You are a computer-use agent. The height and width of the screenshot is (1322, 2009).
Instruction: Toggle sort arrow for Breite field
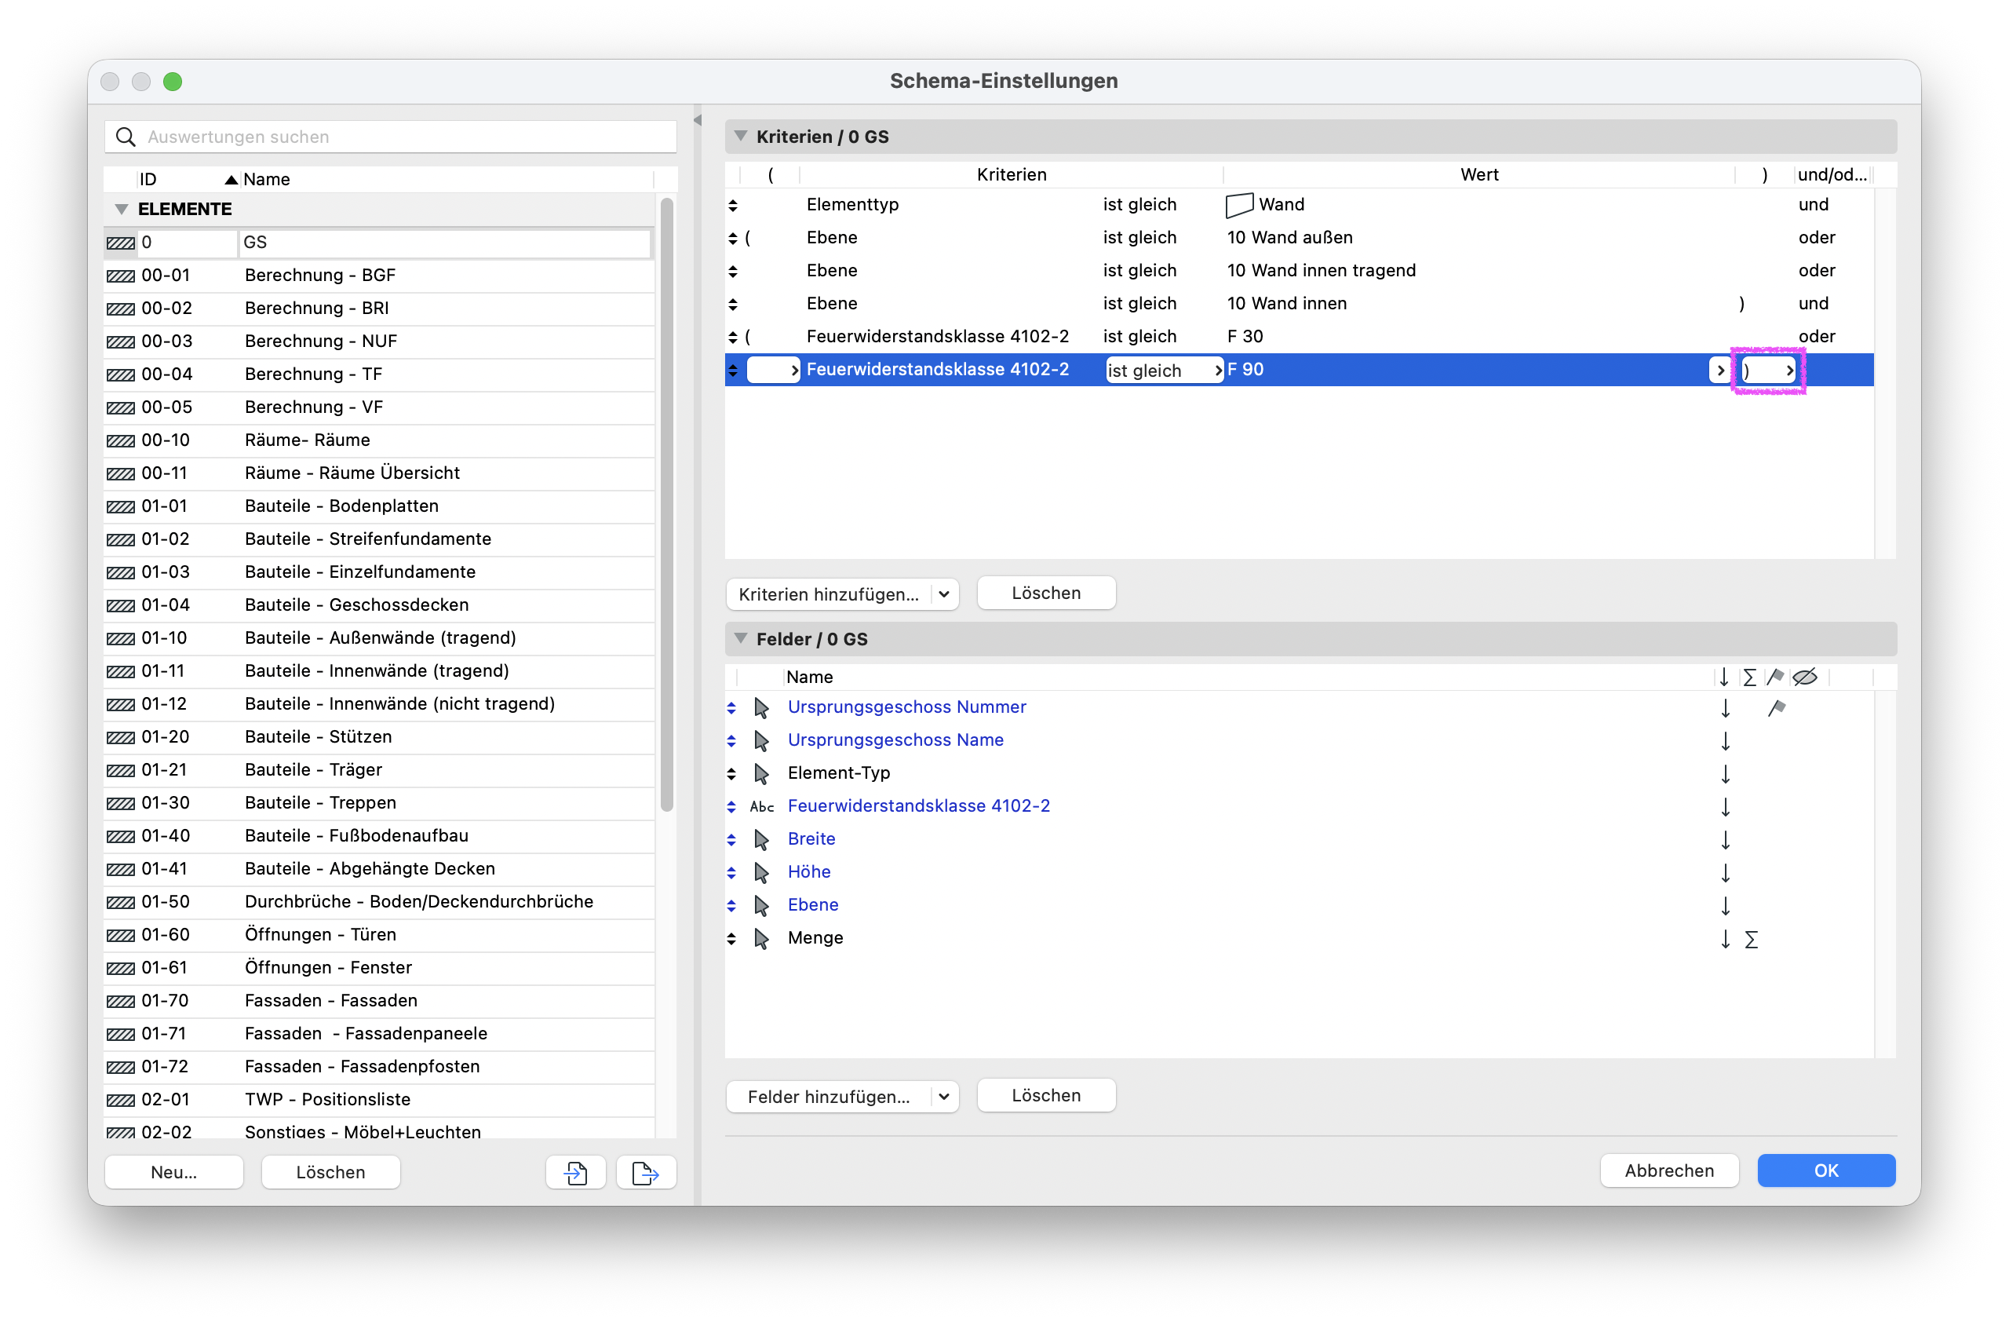1726,839
